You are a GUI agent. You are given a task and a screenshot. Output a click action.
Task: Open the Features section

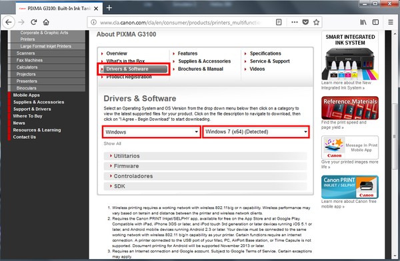click(187, 53)
